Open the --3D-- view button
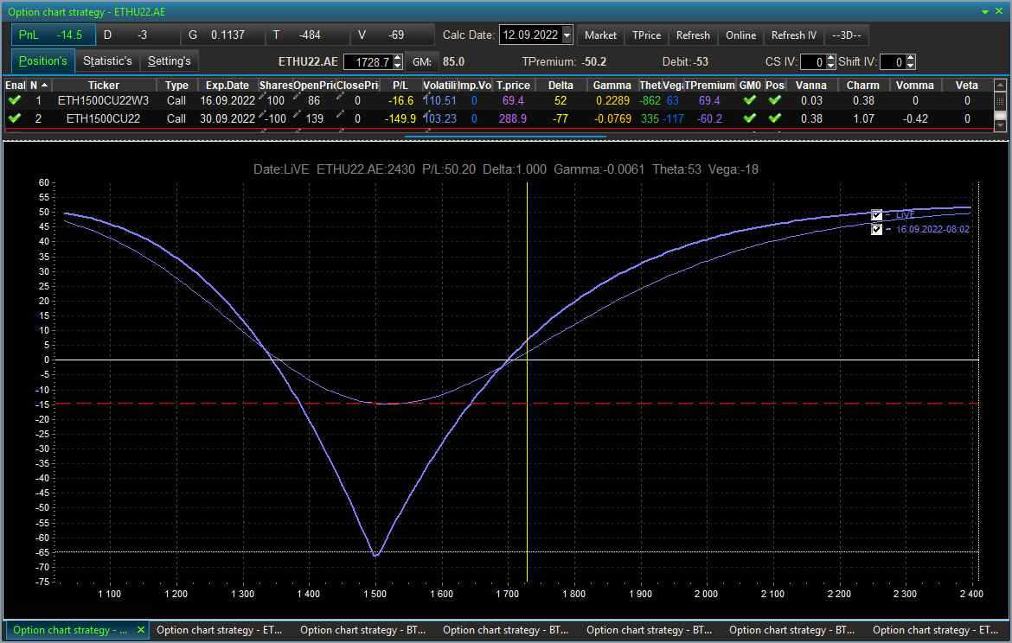Image resolution: width=1012 pixels, height=643 pixels. tap(847, 35)
